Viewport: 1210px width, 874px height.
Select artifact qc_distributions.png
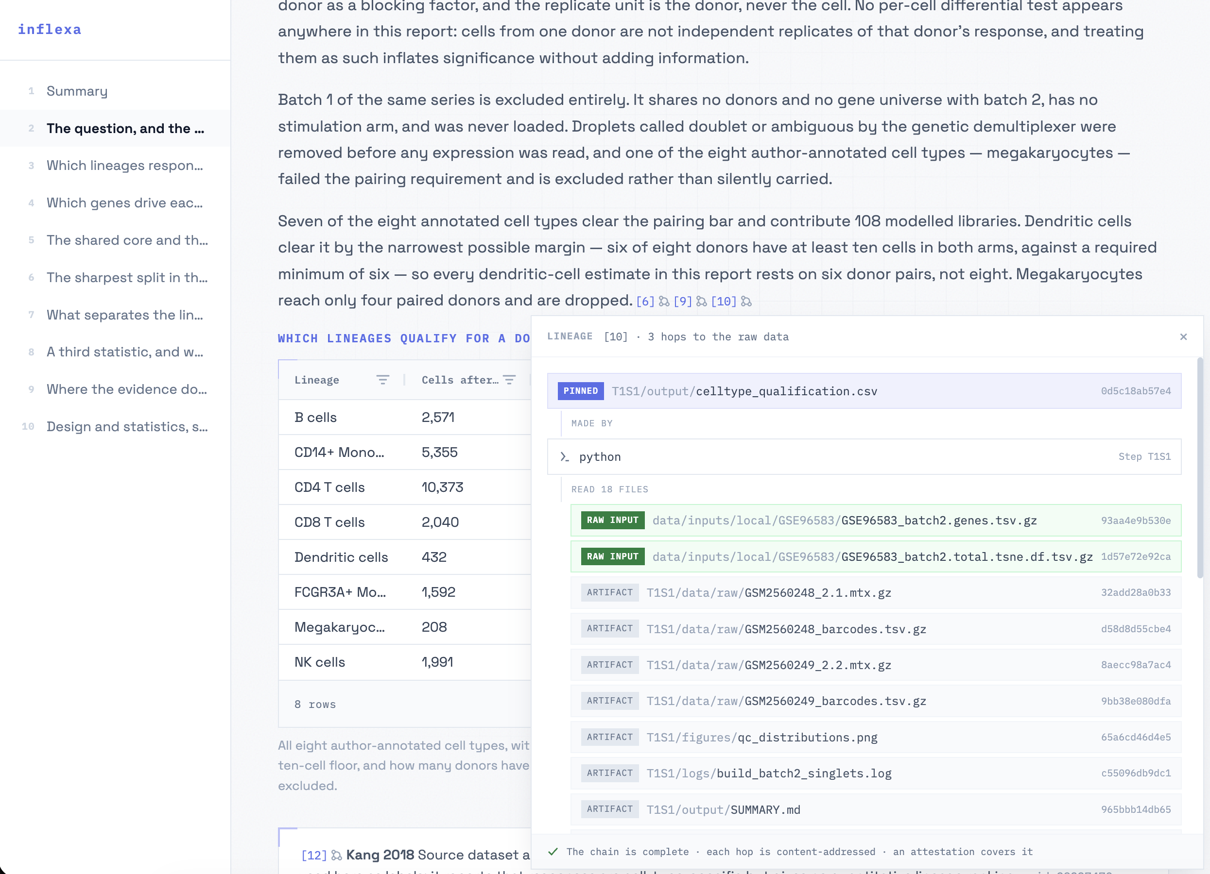[876, 737]
